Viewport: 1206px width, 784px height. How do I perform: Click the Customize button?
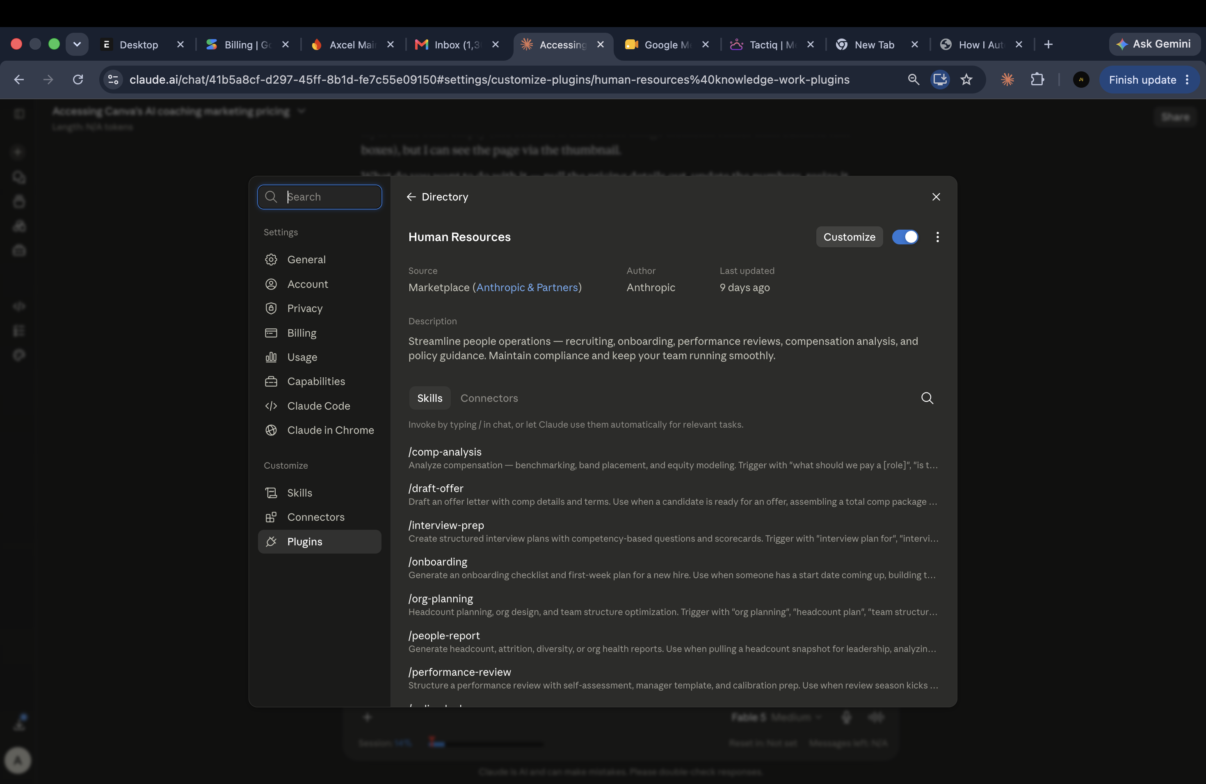849,237
